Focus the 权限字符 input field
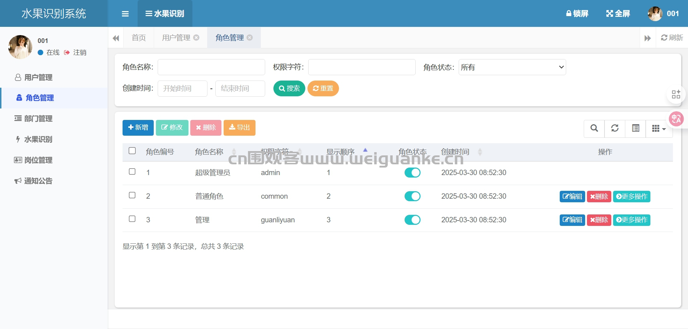Image resolution: width=688 pixels, height=329 pixels. point(362,67)
